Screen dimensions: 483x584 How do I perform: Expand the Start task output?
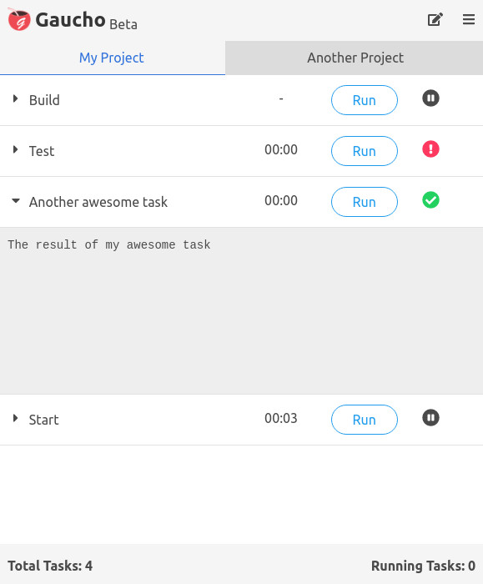pos(15,418)
